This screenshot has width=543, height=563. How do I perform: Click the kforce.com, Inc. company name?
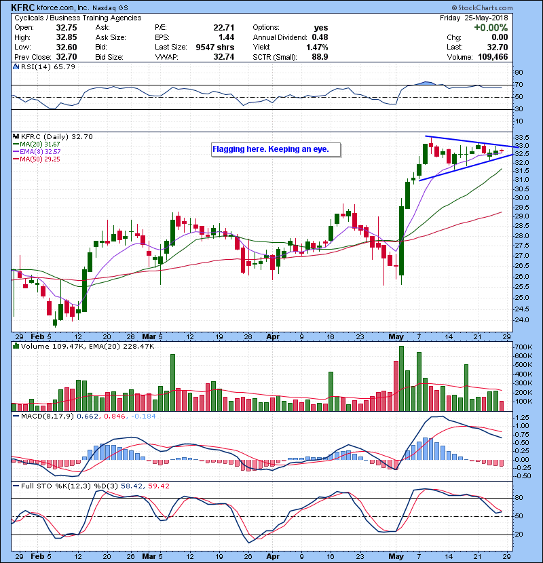(63, 7)
